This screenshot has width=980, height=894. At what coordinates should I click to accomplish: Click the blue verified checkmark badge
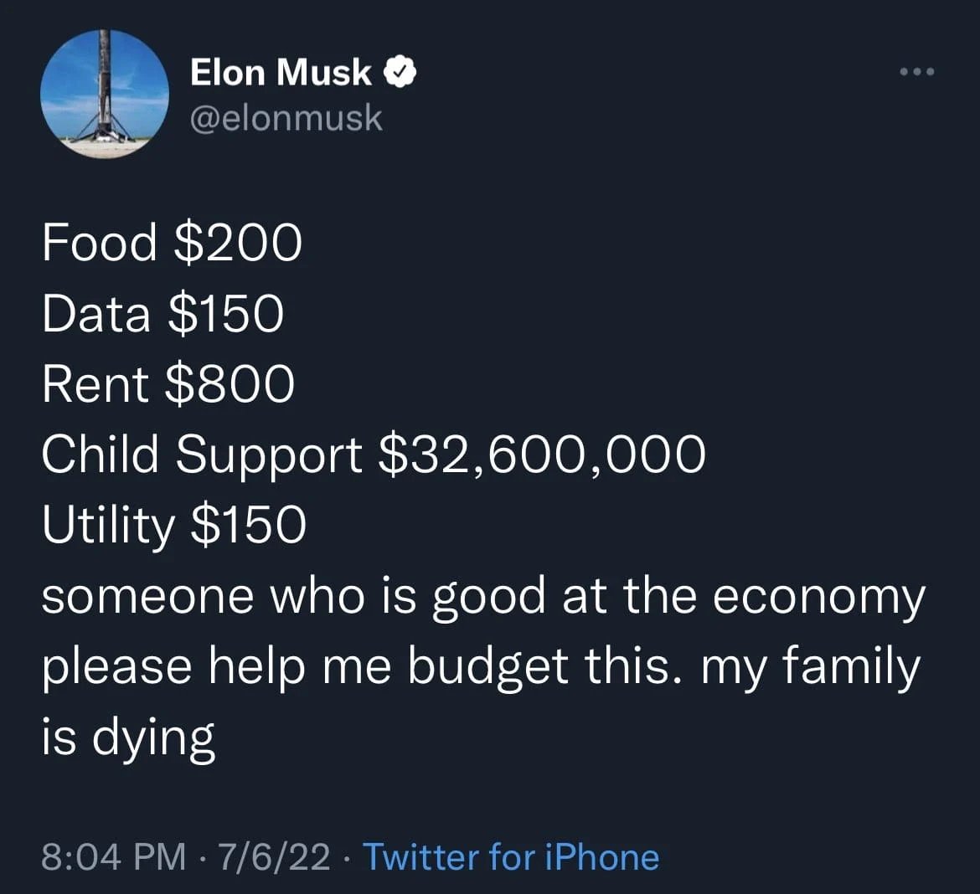tap(401, 73)
